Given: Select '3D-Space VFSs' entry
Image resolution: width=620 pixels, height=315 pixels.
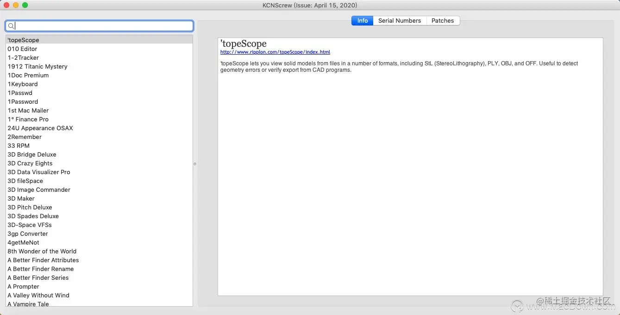Looking at the screenshot, I should pos(99,225).
